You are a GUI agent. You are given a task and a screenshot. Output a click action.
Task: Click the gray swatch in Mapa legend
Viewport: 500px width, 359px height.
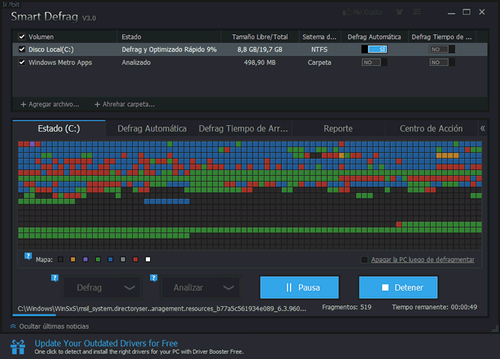pyautogui.click(x=123, y=260)
